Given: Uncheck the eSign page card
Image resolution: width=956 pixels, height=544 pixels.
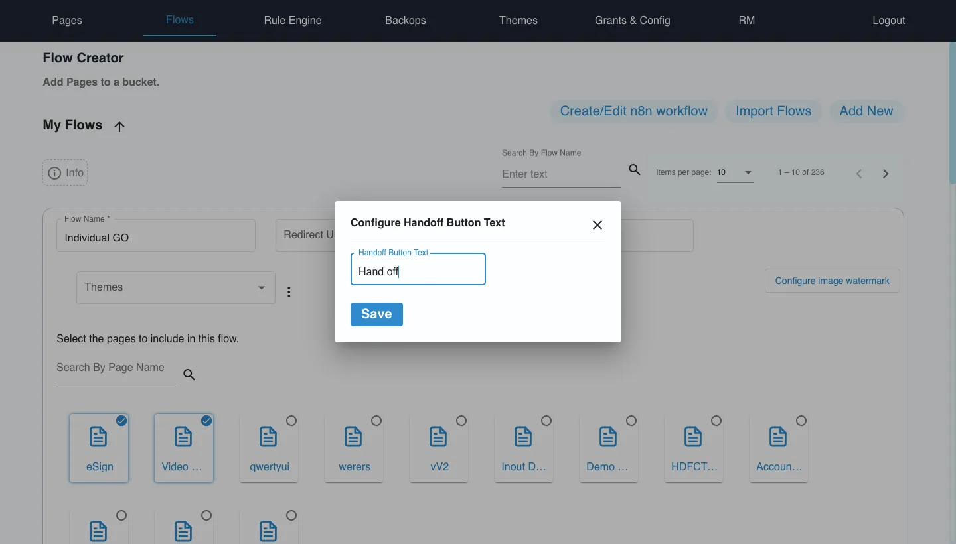Looking at the screenshot, I should pyautogui.click(x=121, y=421).
